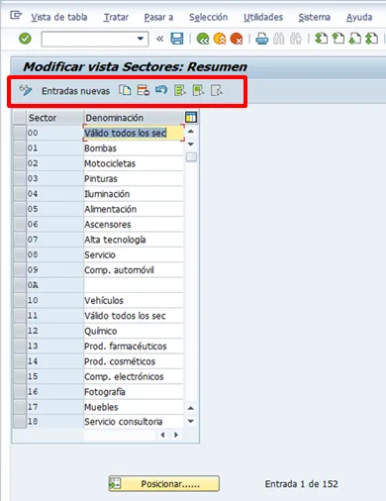386x501 pixels.
Task: Click the Denominación column header
Action: tap(134, 118)
